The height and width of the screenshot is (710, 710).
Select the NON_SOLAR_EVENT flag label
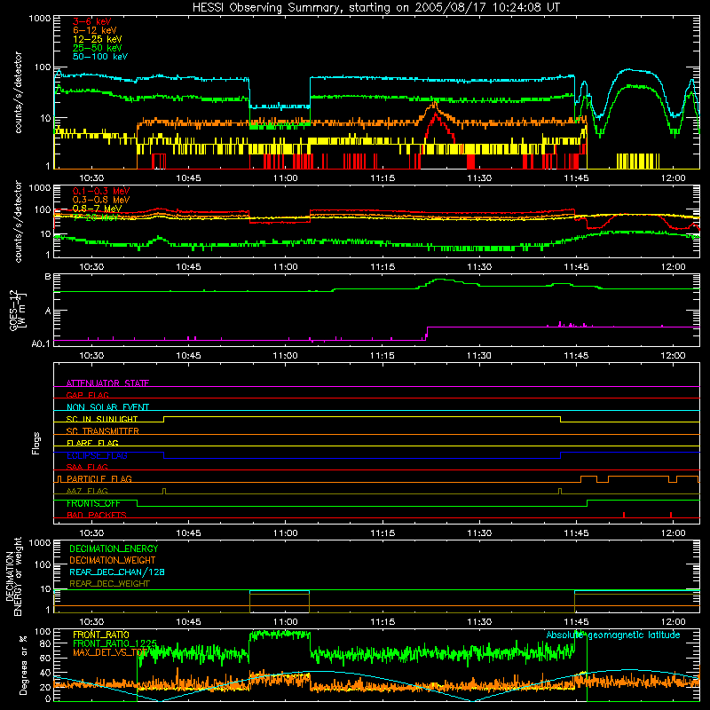pyautogui.click(x=107, y=407)
